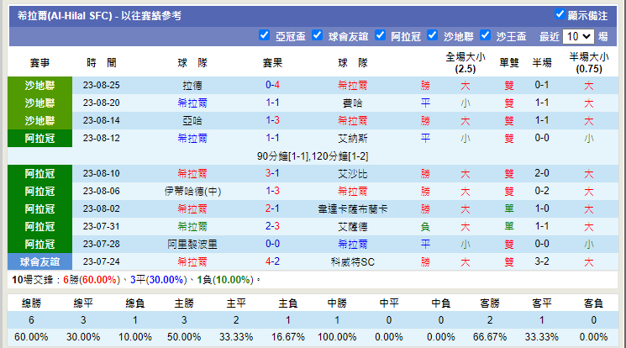Image resolution: width=626 pixels, height=348 pixels.
Task: Uncheck the 亞冠盃 filter checkbox
Action: (264, 35)
